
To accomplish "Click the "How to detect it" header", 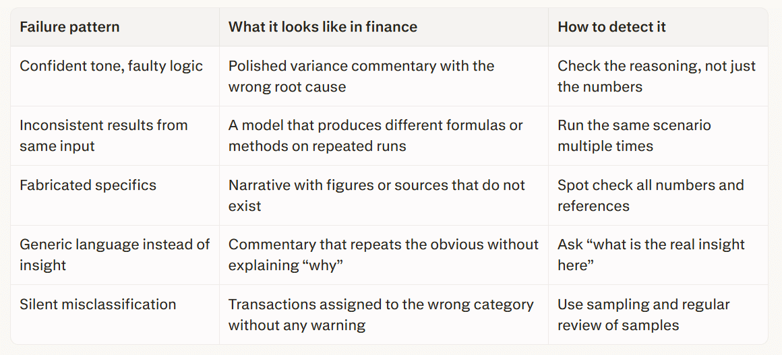I will click(611, 27).
